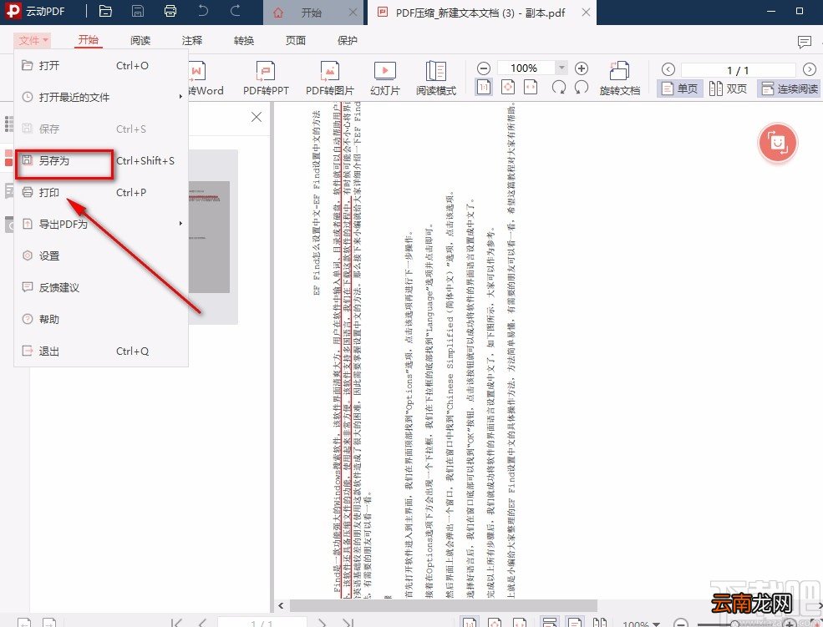This screenshot has height=627, width=823.
Task: Select 帮助 in the file menu
Action: (x=101, y=319)
